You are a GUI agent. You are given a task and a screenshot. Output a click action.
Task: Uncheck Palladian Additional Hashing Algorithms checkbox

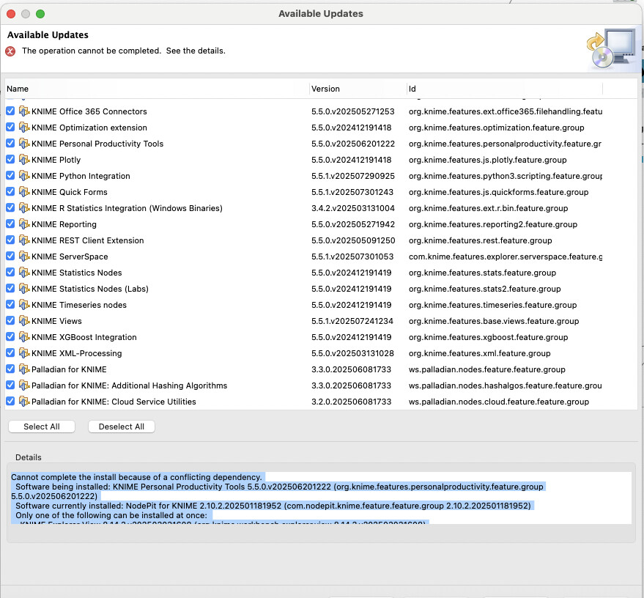[10, 385]
